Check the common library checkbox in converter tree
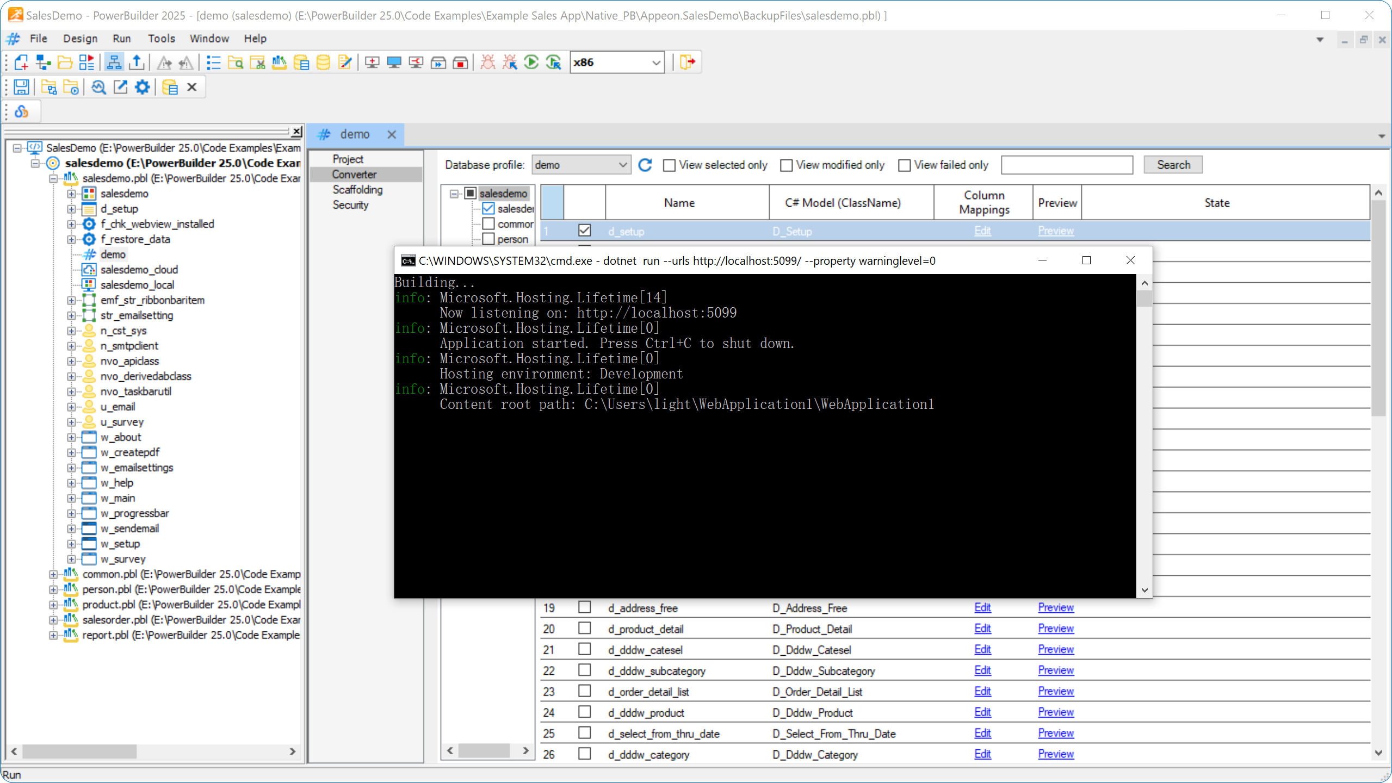 pyautogui.click(x=488, y=223)
